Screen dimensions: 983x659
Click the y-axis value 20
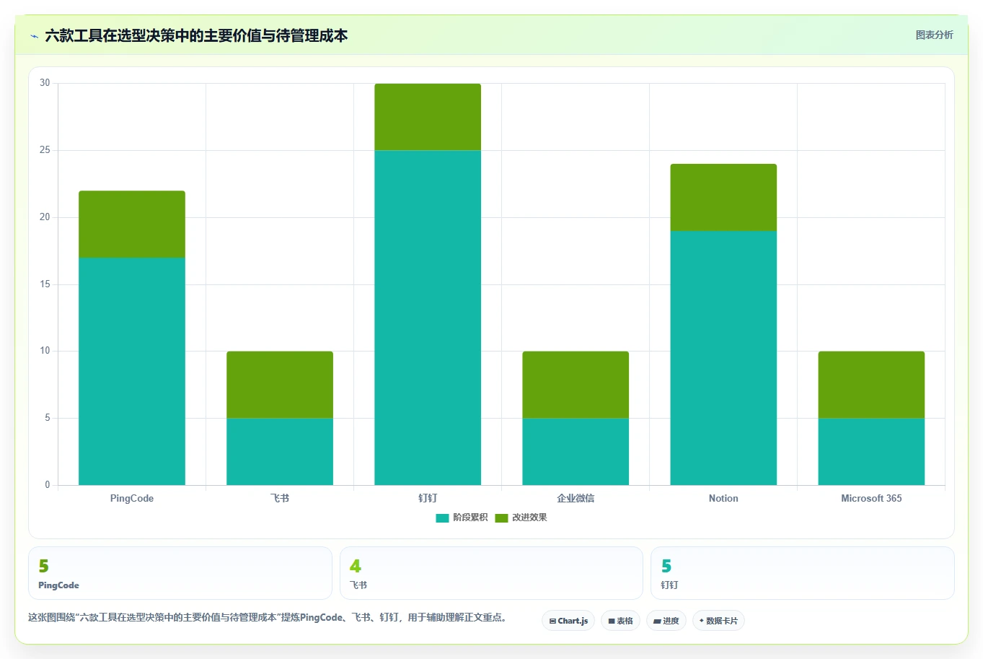[45, 217]
